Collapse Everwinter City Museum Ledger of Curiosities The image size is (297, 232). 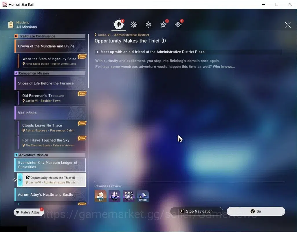[x=50, y=165]
